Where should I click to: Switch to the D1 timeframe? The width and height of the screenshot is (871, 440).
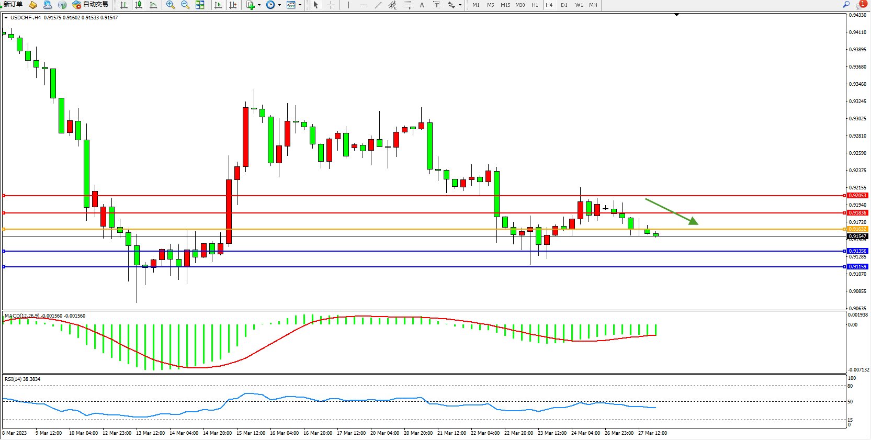(564, 5)
